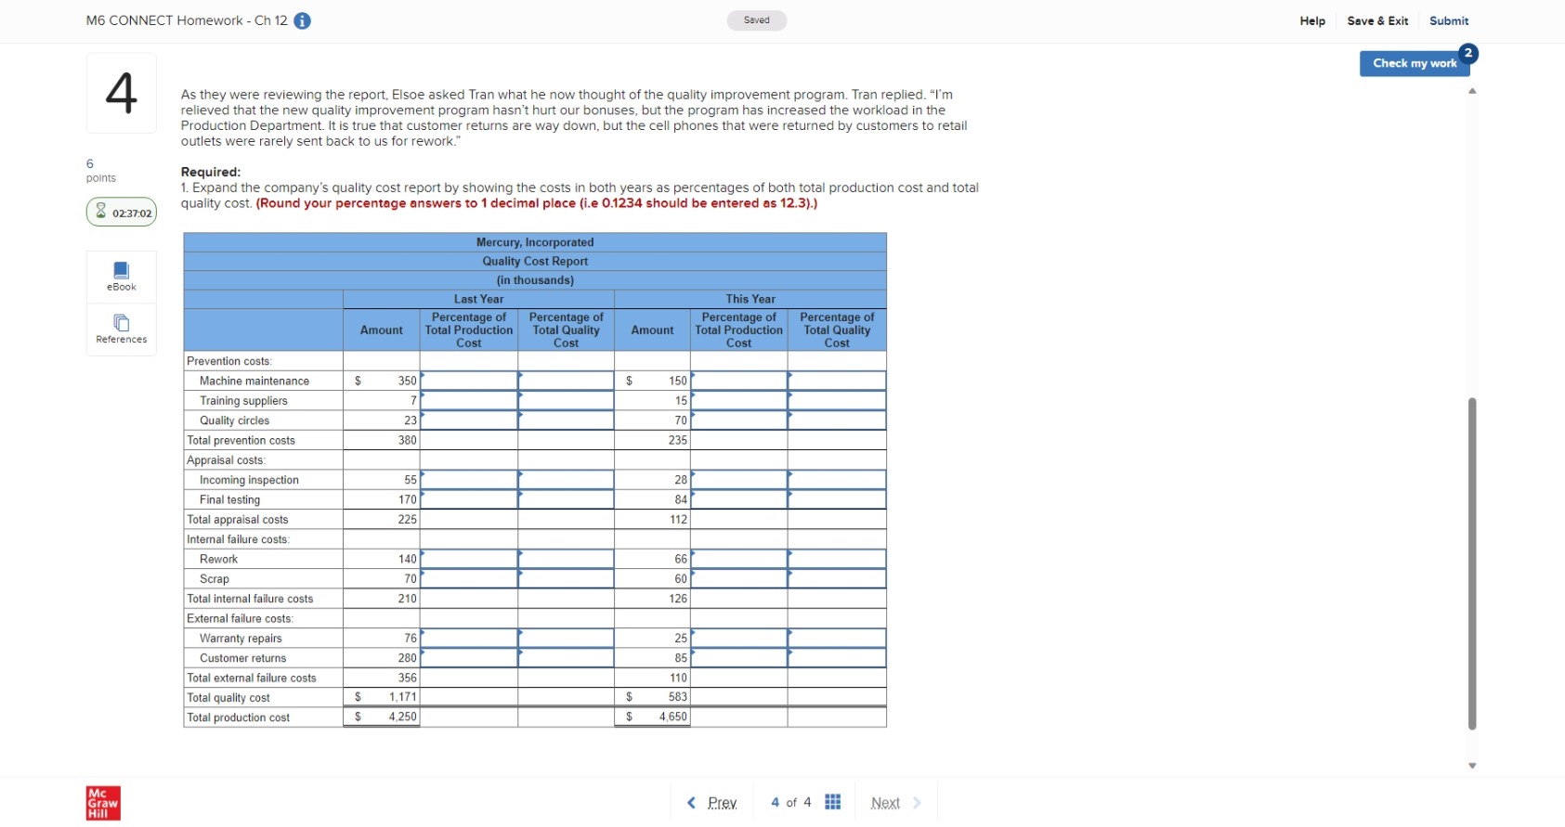Click the Saved status pill
This screenshot has height=827, width=1565.
point(757,20)
